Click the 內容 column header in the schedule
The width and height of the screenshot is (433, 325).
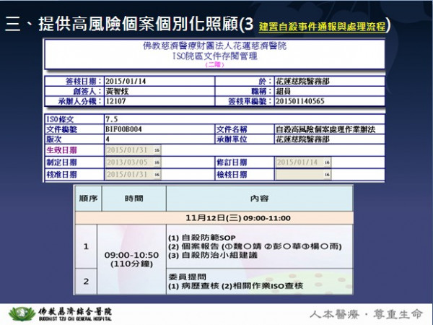tap(259, 197)
